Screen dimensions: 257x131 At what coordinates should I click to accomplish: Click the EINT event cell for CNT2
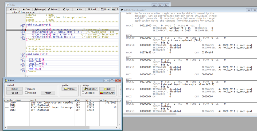52,108
